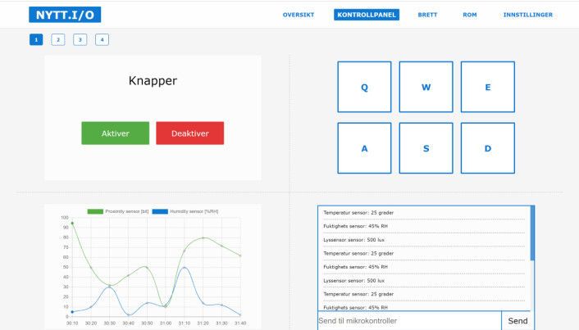Select page 1 button

(x=36, y=40)
